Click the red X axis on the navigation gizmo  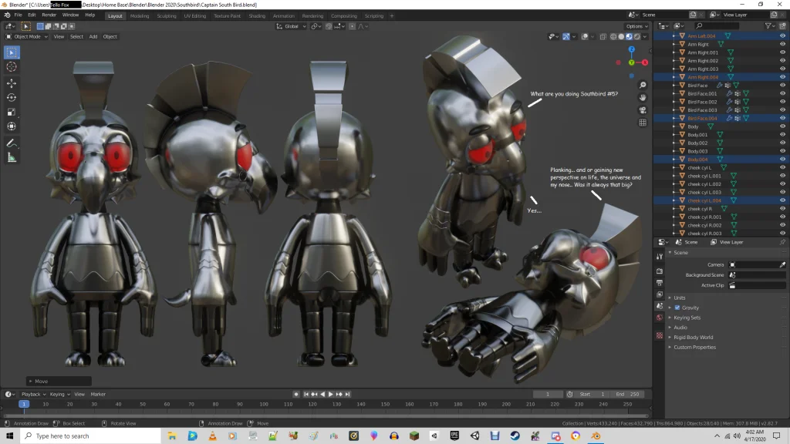pyautogui.click(x=645, y=62)
